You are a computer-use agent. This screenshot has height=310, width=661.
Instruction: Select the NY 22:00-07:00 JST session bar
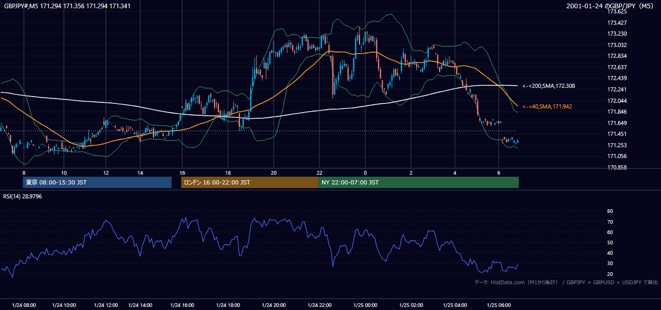pyautogui.click(x=418, y=182)
